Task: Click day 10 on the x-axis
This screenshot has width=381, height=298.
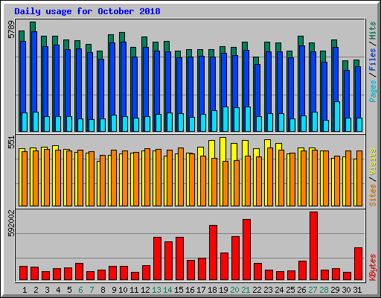Action: point(123,290)
